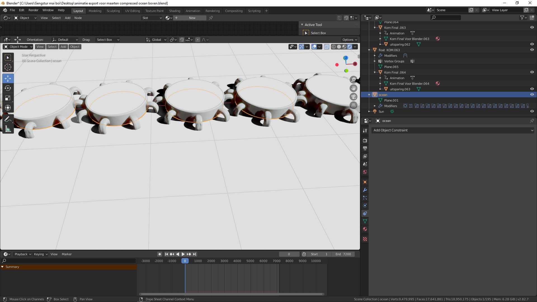Open the World properties tab
The width and height of the screenshot is (537, 302).
(x=365, y=172)
